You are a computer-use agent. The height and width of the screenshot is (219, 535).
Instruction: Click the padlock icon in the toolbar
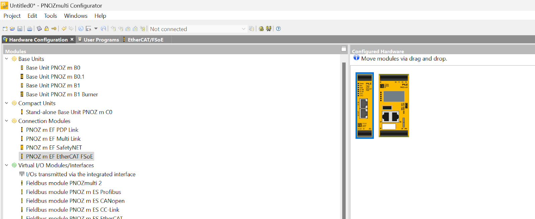coord(46,29)
